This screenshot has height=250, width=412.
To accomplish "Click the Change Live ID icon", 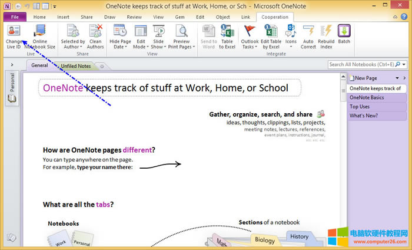I will pos(13,32).
